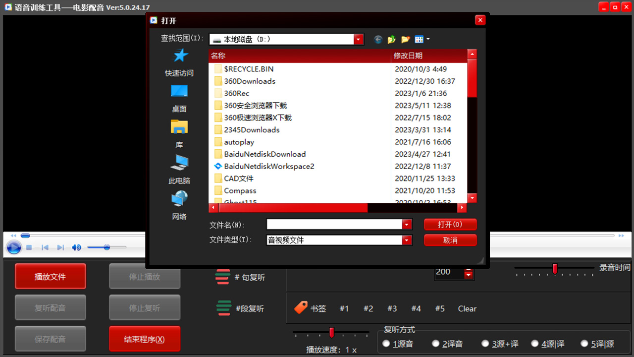This screenshot has width=634, height=357.
Task: Click the 取消 button
Action: (x=450, y=240)
